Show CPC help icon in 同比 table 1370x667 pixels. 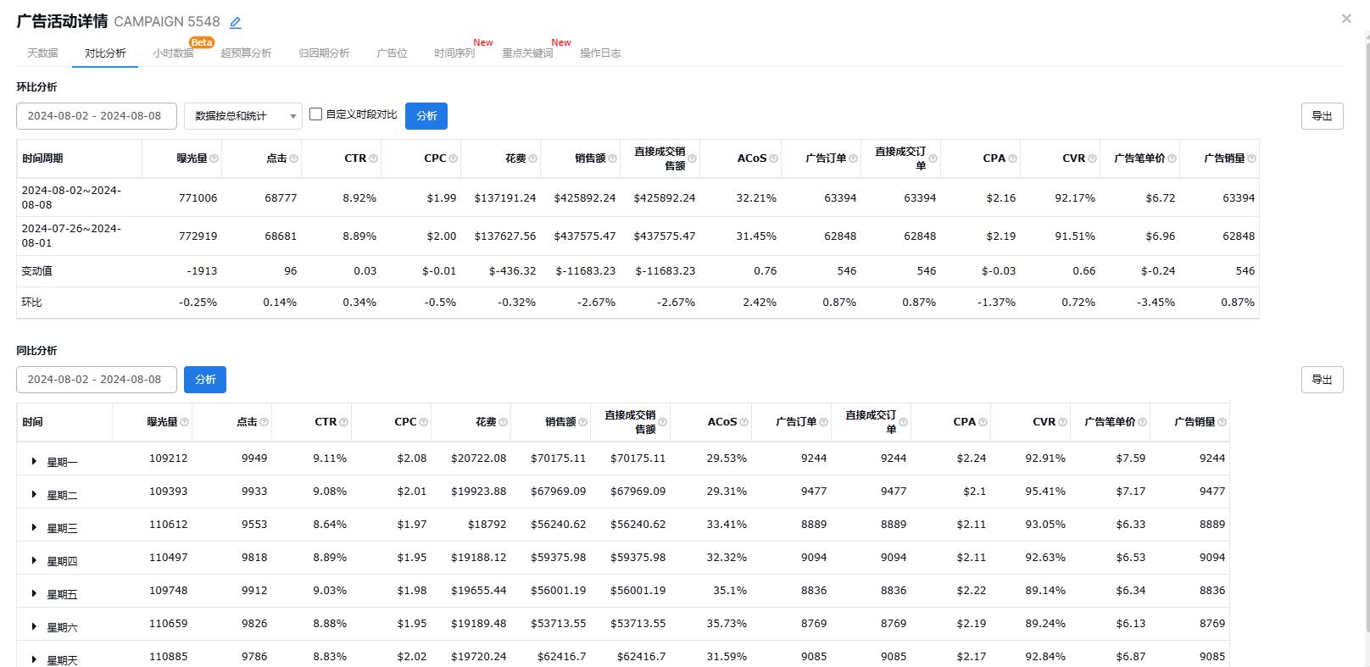423,422
